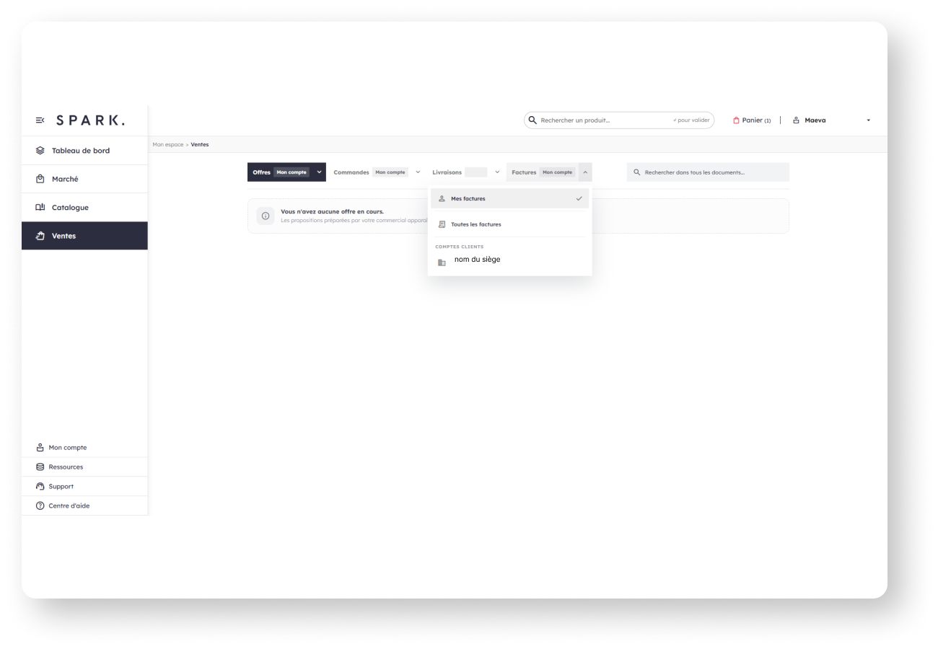
Task: Go to Mon espace breadcrumb
Action: click(x=167, y=144)
